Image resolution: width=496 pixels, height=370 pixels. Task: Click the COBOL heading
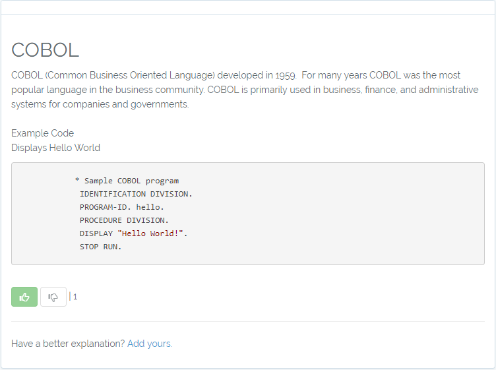pos(45,50)
